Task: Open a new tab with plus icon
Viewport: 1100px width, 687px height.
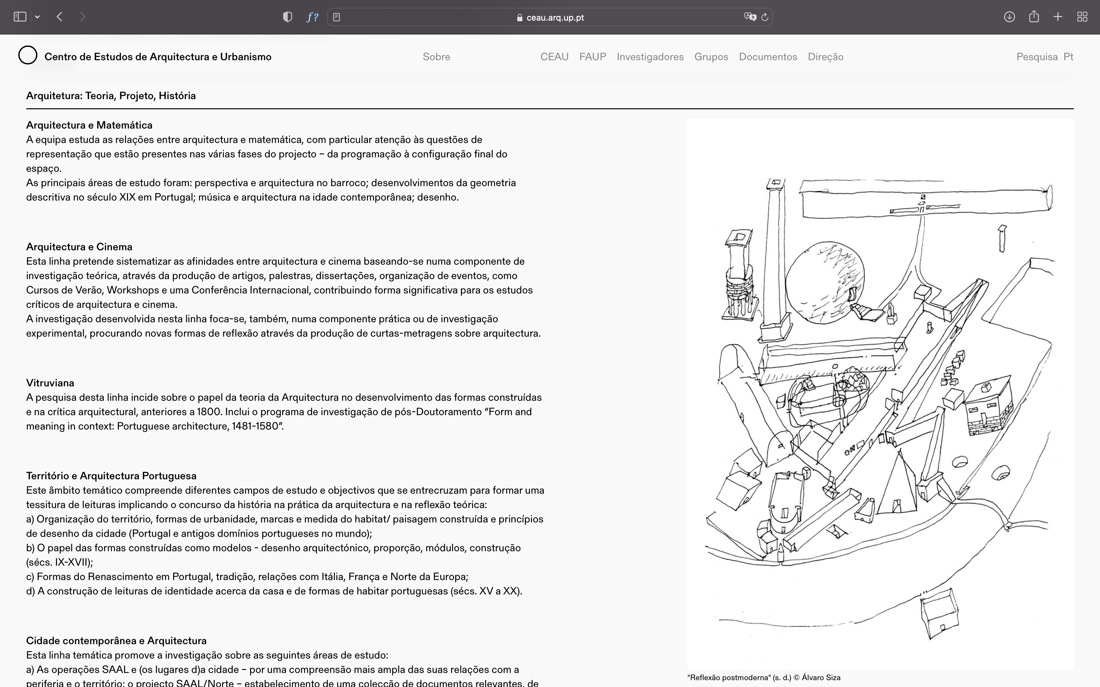Action: click(x=1058, y=17)
